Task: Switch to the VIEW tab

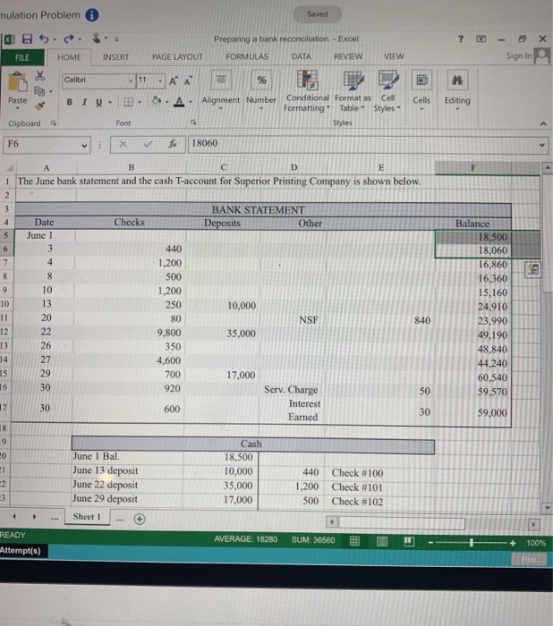Action: [394, 56]
